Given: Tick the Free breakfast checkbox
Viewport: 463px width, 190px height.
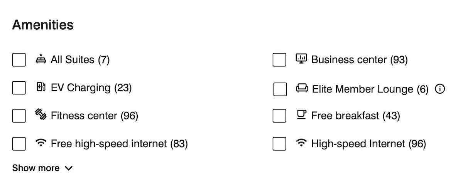Looking at the screenshot, I should (x=279, y=116).
